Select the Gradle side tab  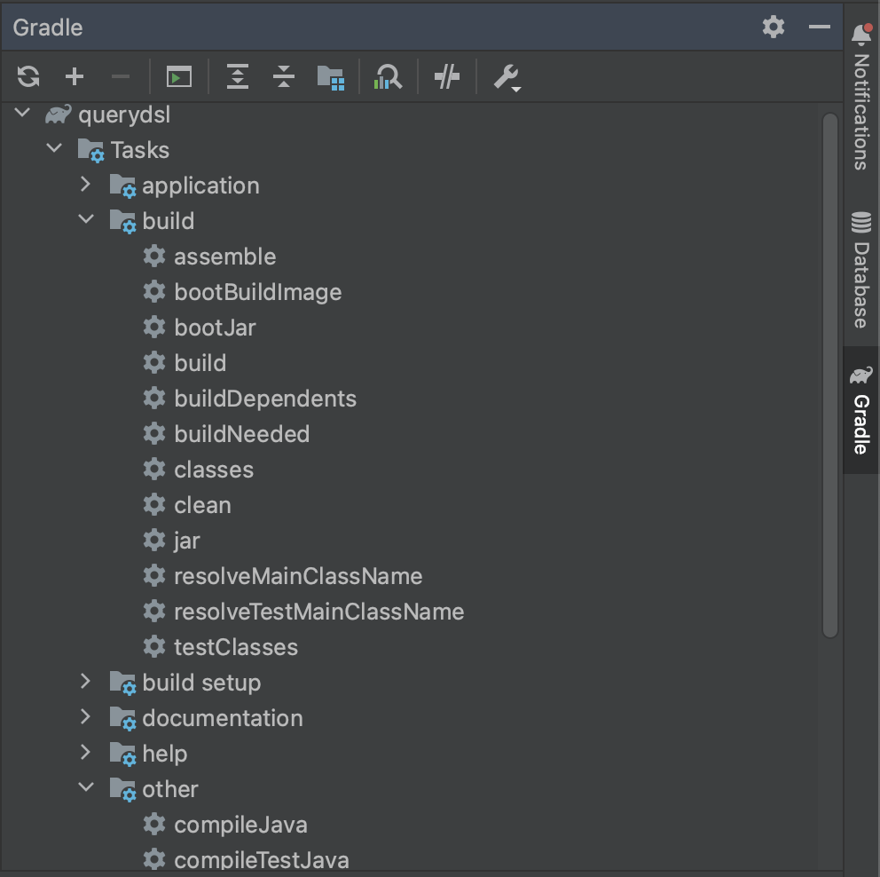[860, 410]
